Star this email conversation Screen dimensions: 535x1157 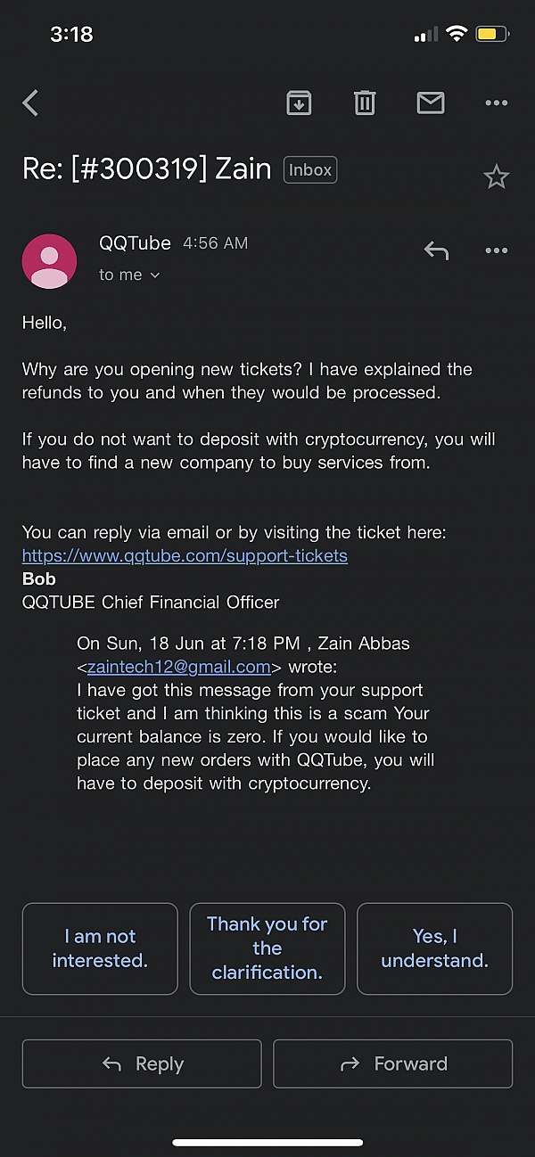click(496, 176)
